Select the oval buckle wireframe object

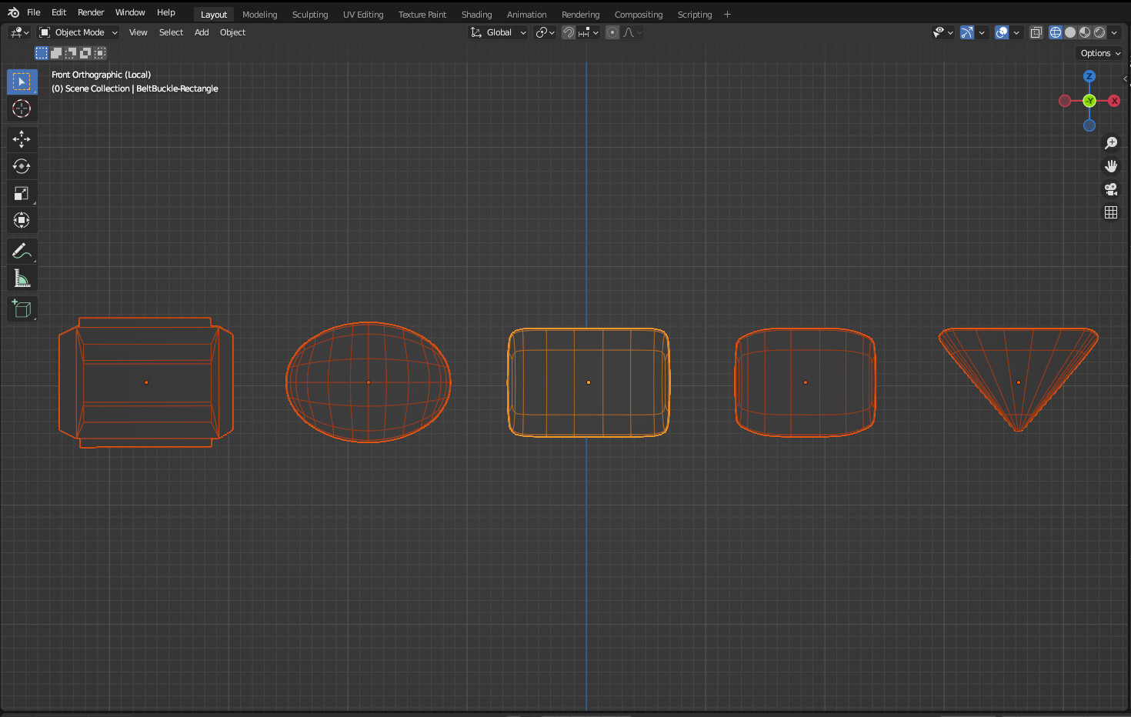click(369, 382)
